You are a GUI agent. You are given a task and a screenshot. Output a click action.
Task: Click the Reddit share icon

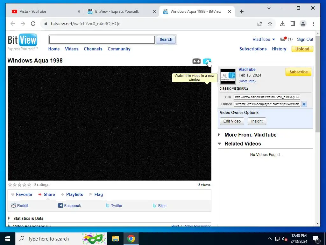(13, 206)
